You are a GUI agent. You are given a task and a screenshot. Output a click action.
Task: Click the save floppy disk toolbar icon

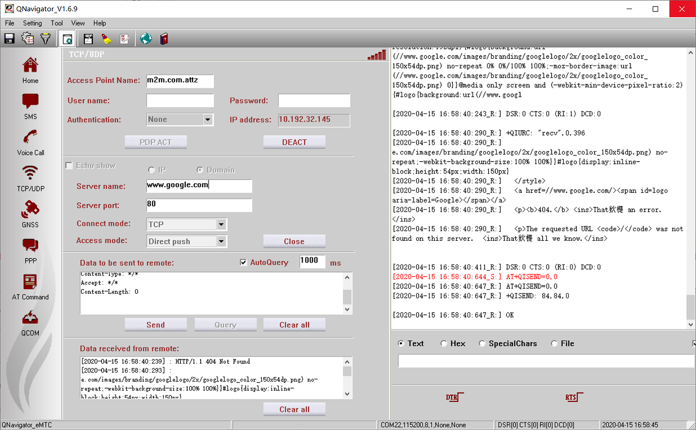click(9, 38)
